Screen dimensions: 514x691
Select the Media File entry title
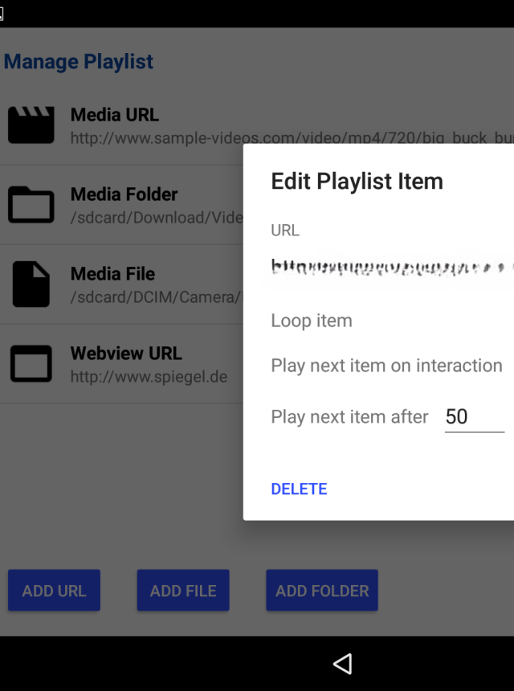pos(112,274)
